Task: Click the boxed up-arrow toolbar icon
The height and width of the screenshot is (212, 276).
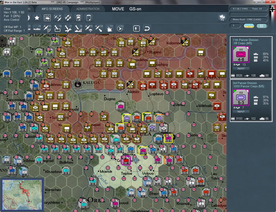Action: (136, 29)
